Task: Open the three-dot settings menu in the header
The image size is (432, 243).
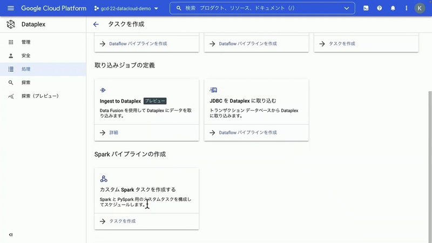Action: click(407, 8)
